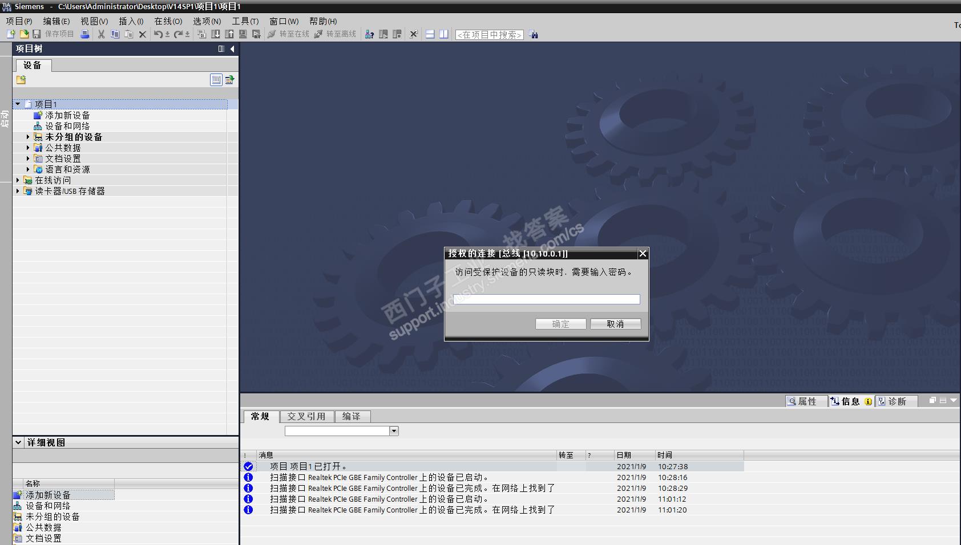Click the paste icon in the toolbar
The image size is (961, 545).
[x=128, y=34]
